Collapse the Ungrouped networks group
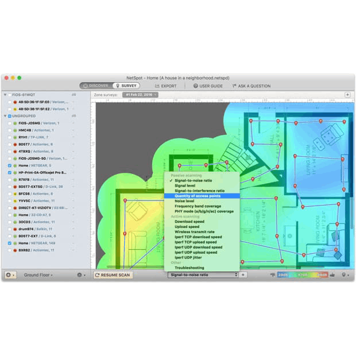The height and width of the screenshot is (356, 356). (5, 116)
